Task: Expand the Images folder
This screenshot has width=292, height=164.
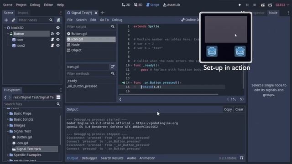Action: tap(8, 125)
